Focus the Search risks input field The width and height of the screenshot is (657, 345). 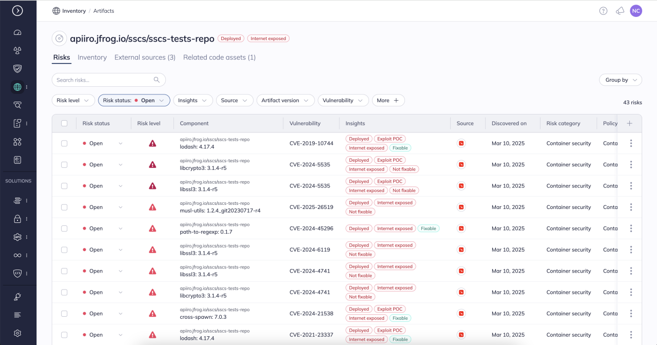[x=109, y=80]
